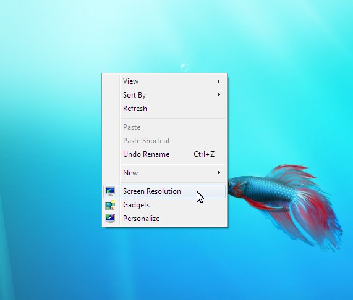353x300 pixels.
Task: Expand the Sort By submenu arrow
Action: 219,95
